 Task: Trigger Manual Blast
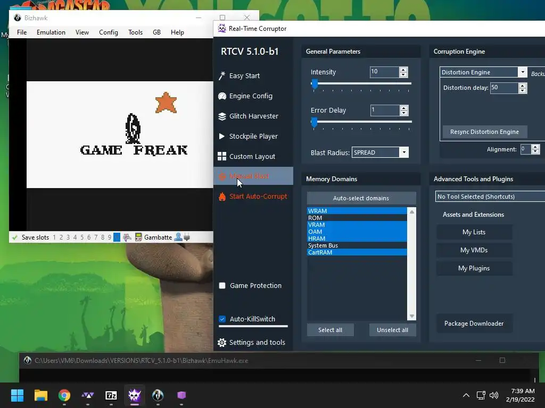253,176
